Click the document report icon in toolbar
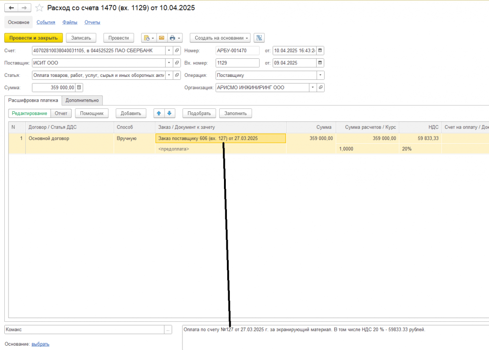489x350 pixels. (147, 38)
